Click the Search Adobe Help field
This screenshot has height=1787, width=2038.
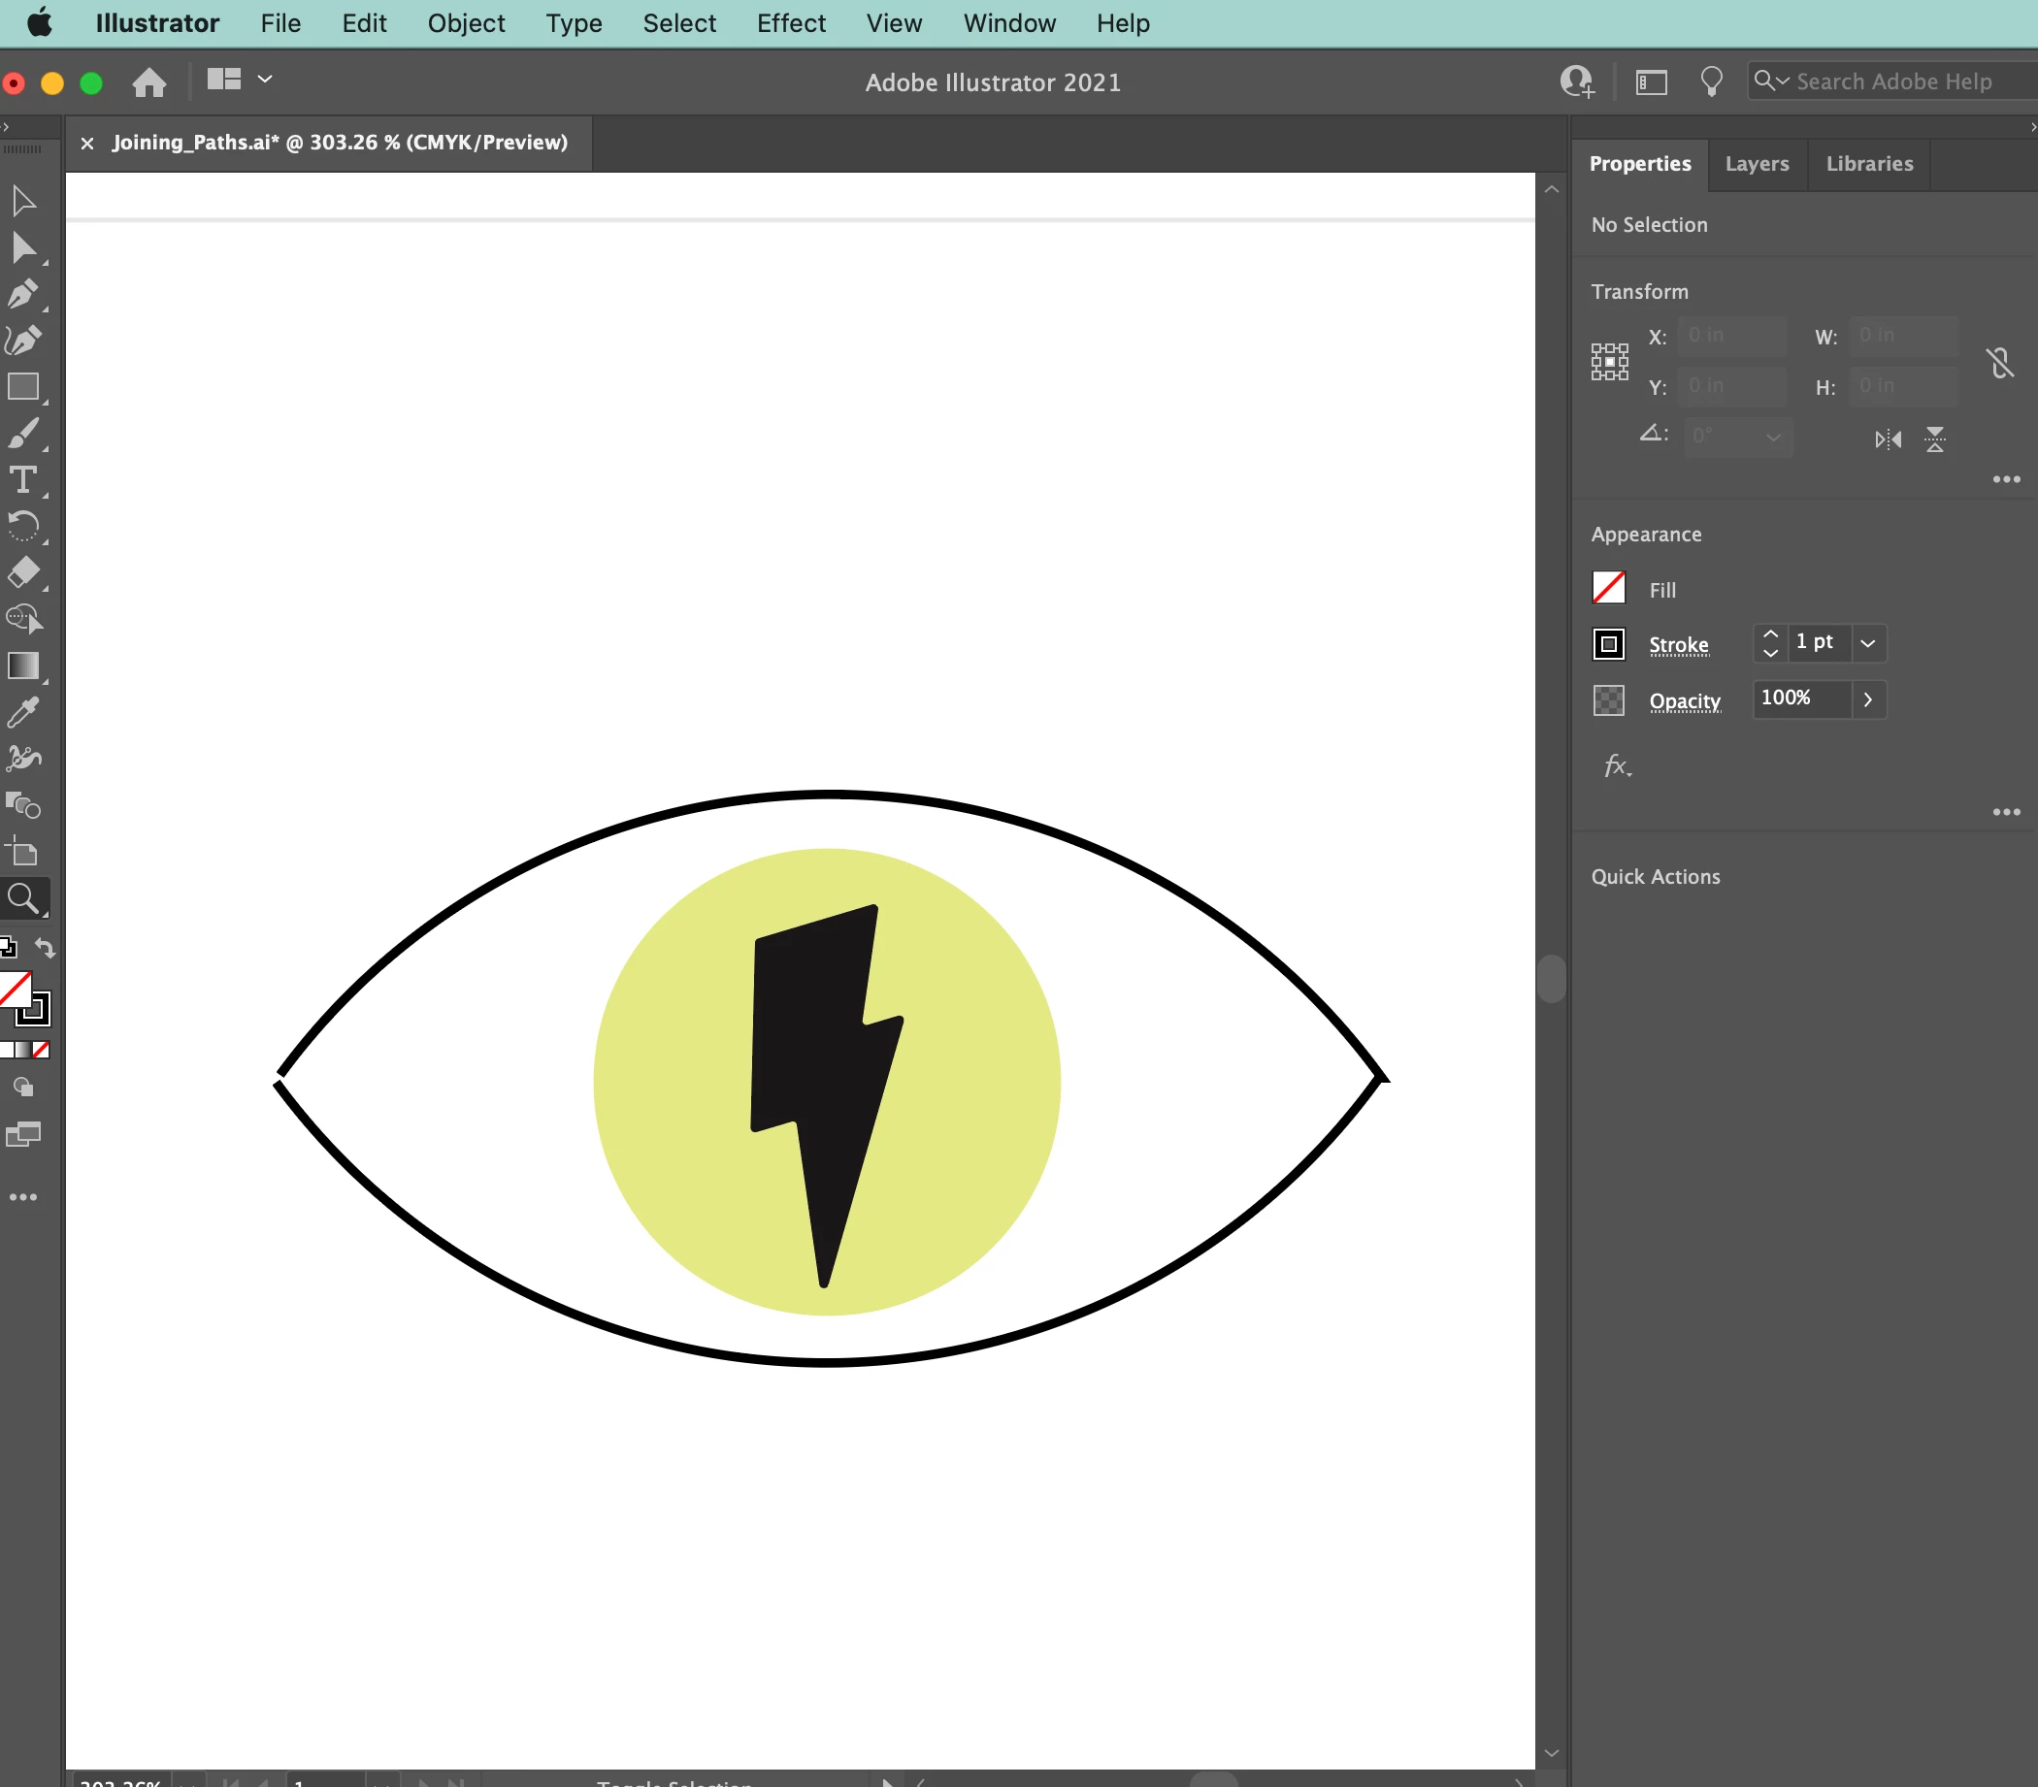[x=1894, y=81]
